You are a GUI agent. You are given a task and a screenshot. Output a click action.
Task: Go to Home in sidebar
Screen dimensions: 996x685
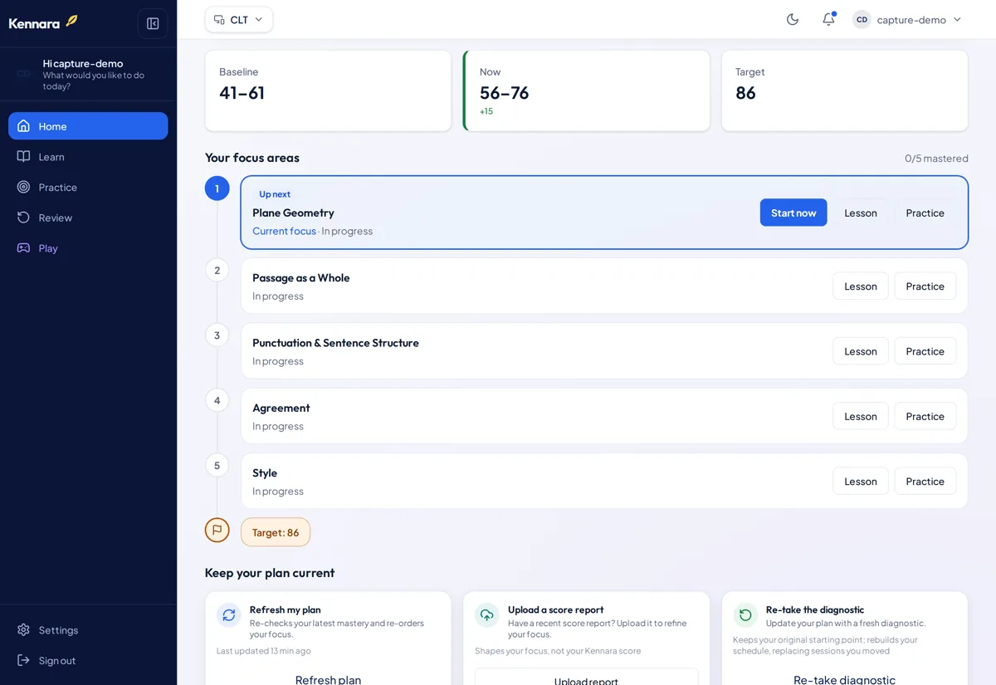(88, 126)
